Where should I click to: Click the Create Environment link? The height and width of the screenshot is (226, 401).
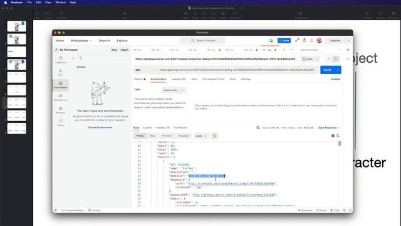100,127
